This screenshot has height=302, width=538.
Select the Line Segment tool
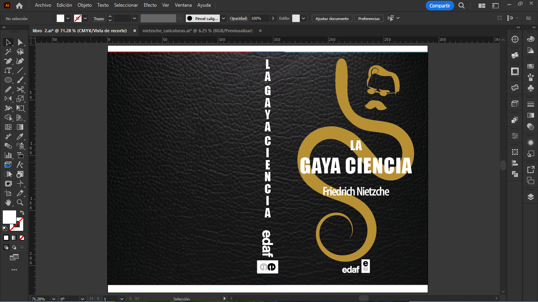coord(20,70)
